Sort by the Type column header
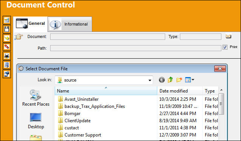Viewport: 241px width, 141px height. 210,91
